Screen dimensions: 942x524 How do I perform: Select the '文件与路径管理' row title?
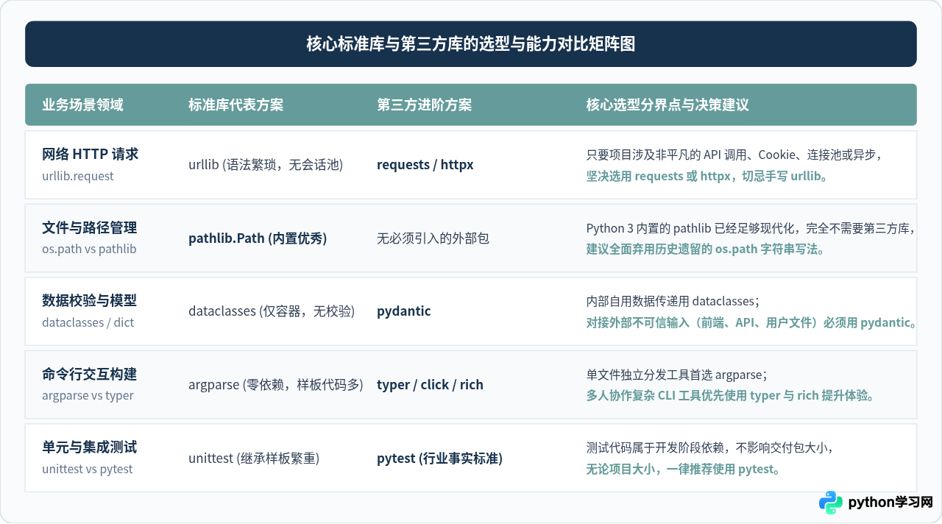(90, 227)
